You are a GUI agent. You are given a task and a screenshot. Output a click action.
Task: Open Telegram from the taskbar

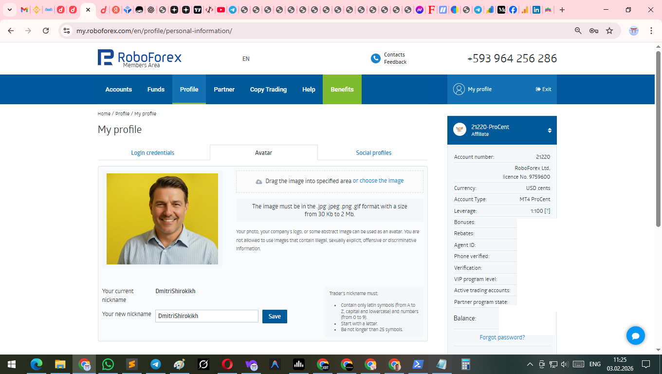click(x=156, y=364)
